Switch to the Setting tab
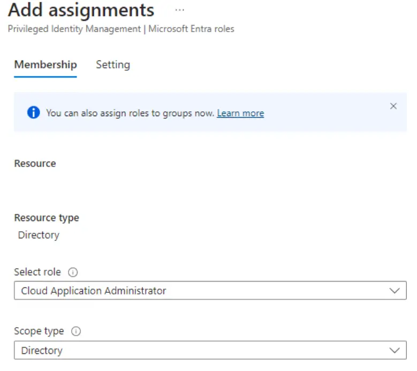417x371 pixels. pos(113,65)
